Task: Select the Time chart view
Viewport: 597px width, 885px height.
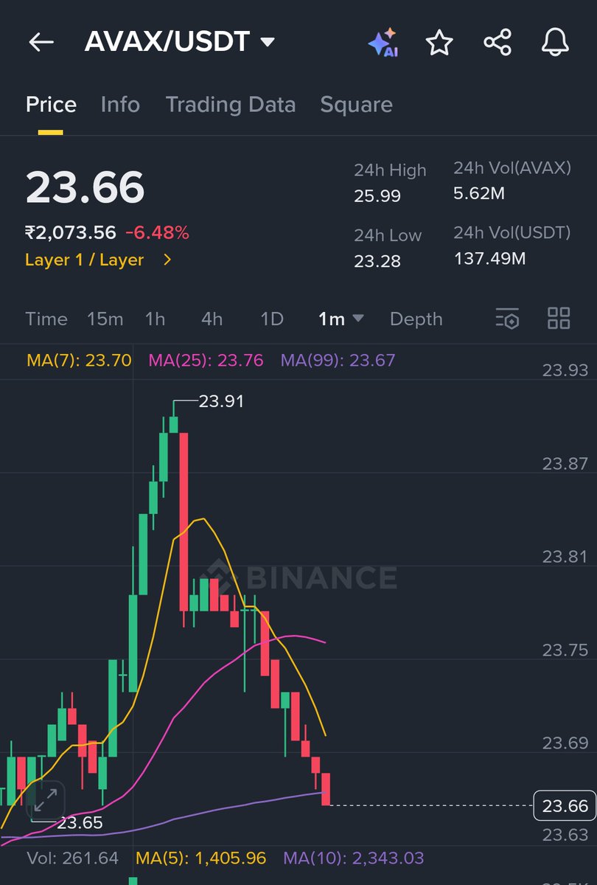Action: (46, 319)
